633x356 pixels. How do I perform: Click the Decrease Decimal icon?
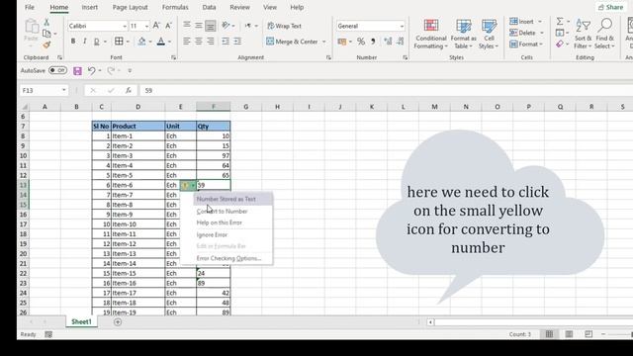click(400, 42)
